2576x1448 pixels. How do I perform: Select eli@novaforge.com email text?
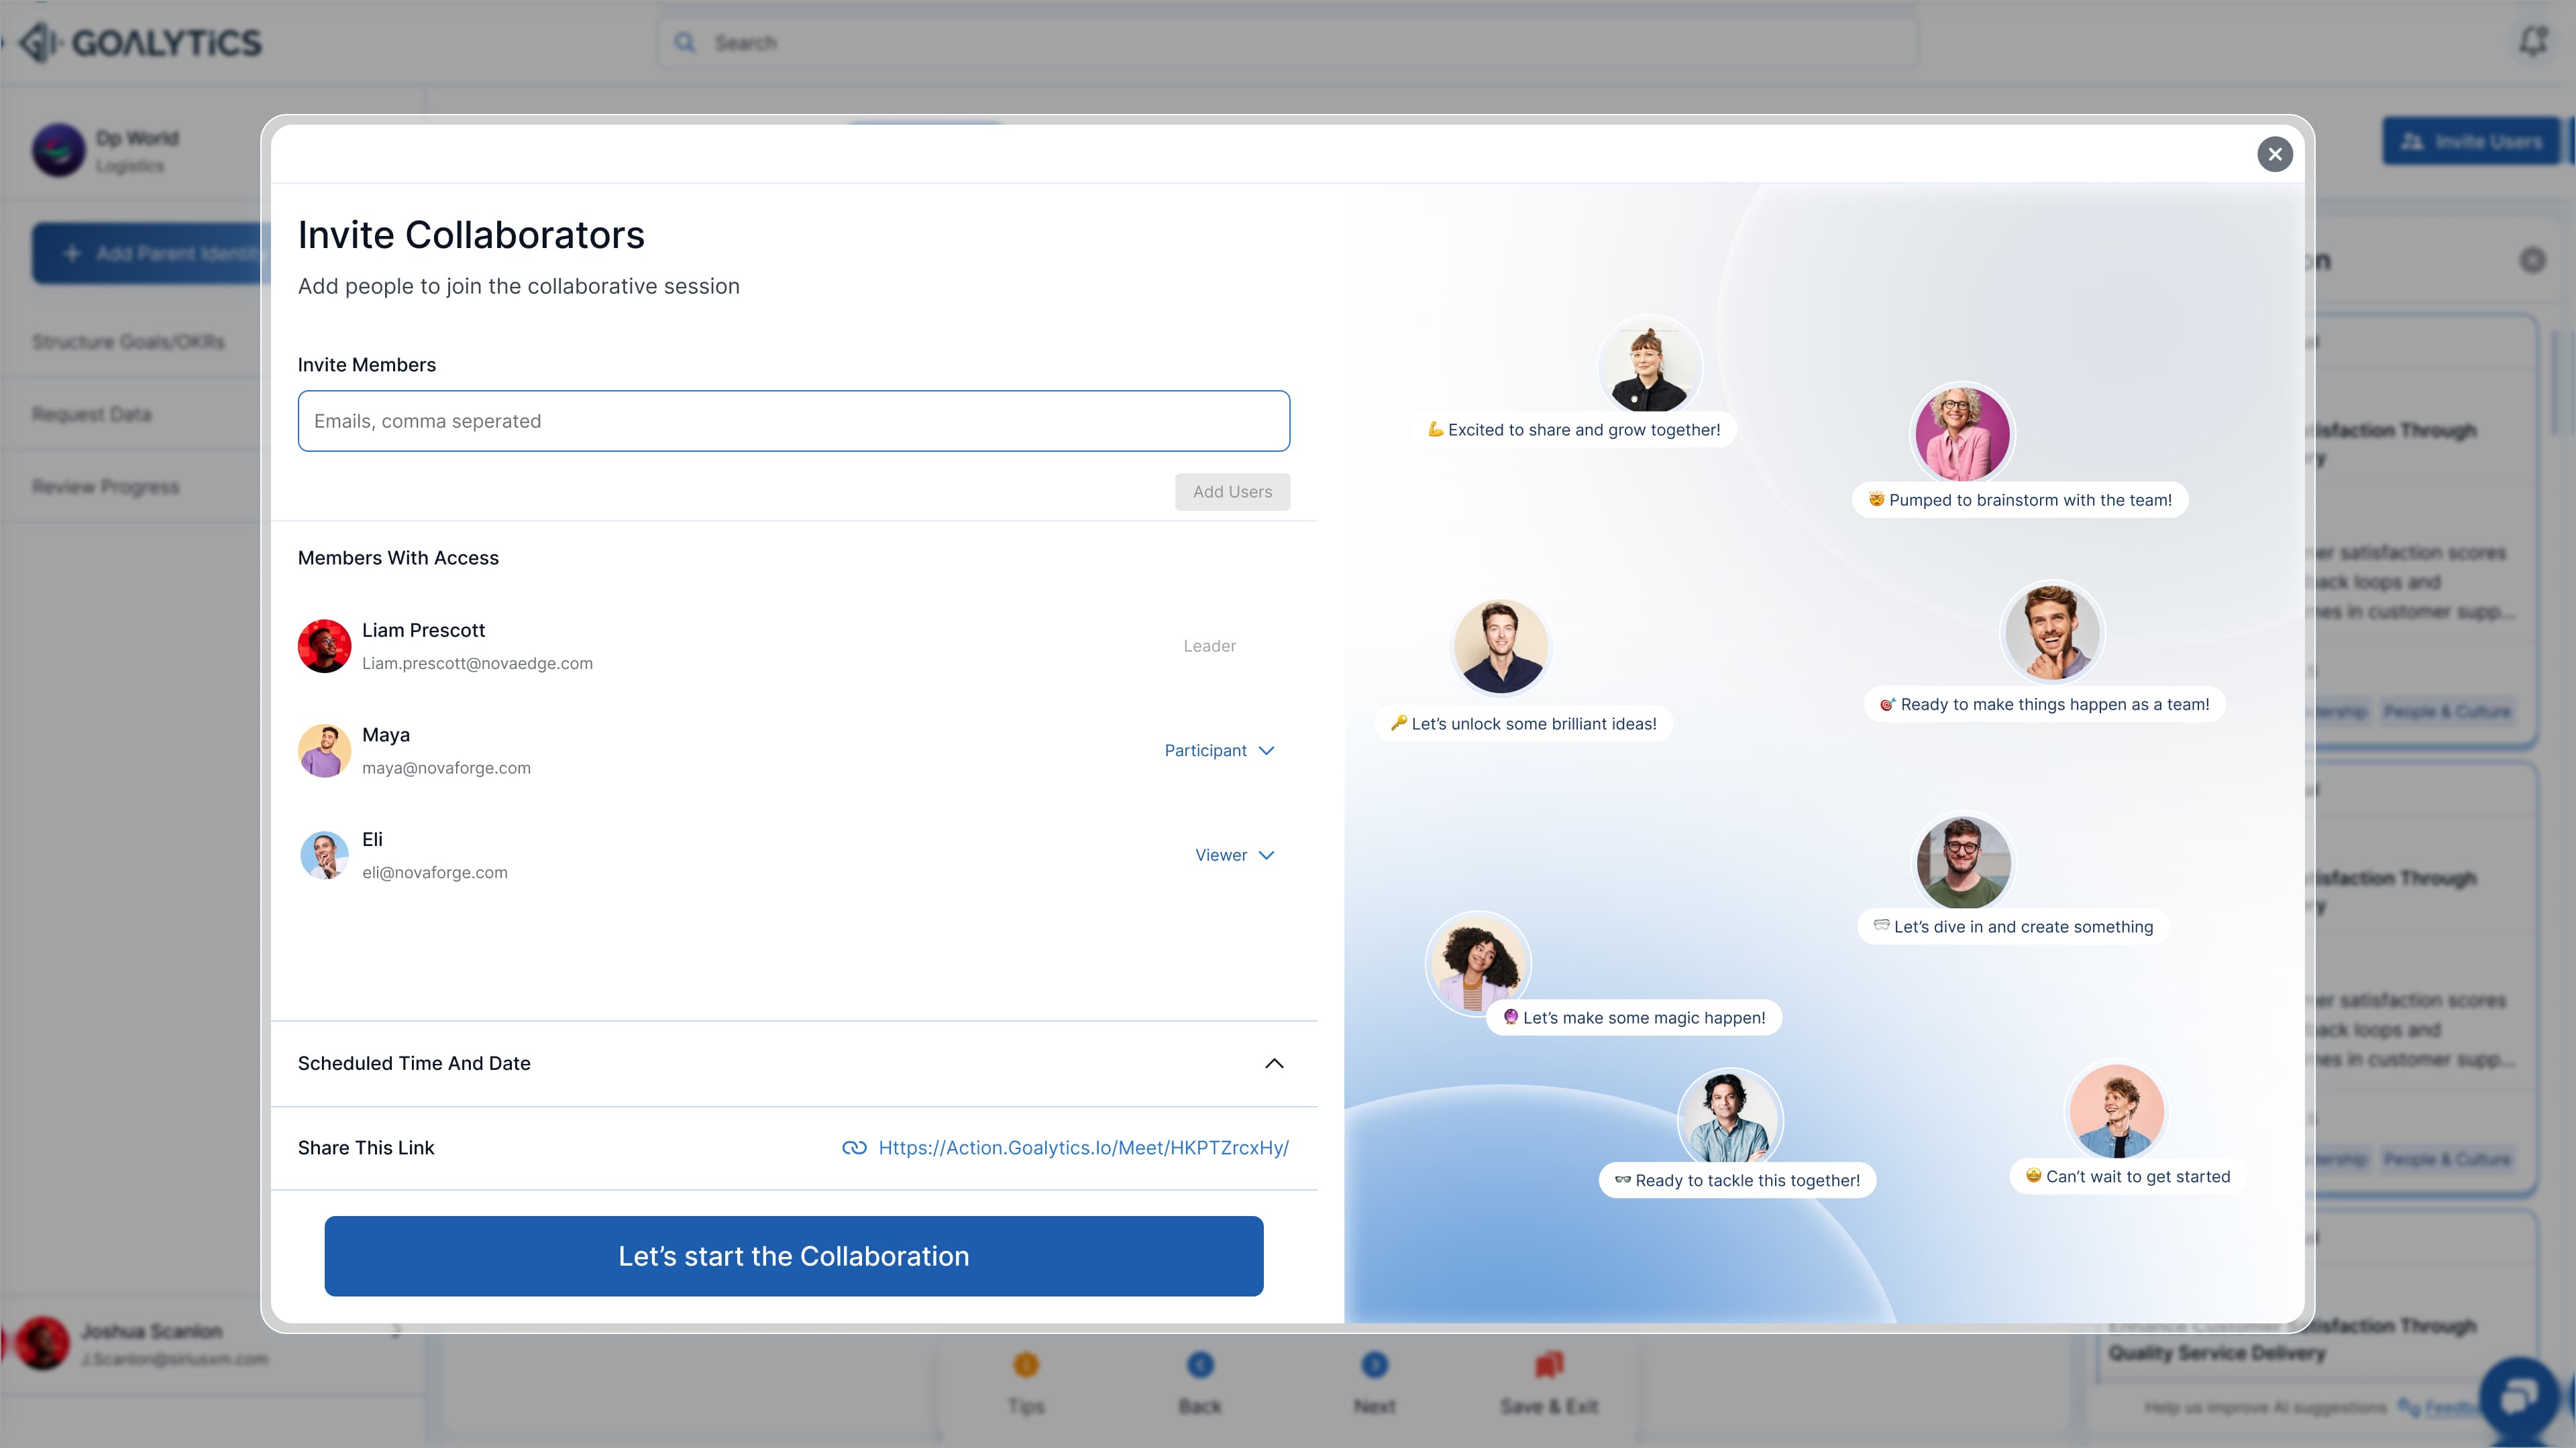click(x=434, y=872)
